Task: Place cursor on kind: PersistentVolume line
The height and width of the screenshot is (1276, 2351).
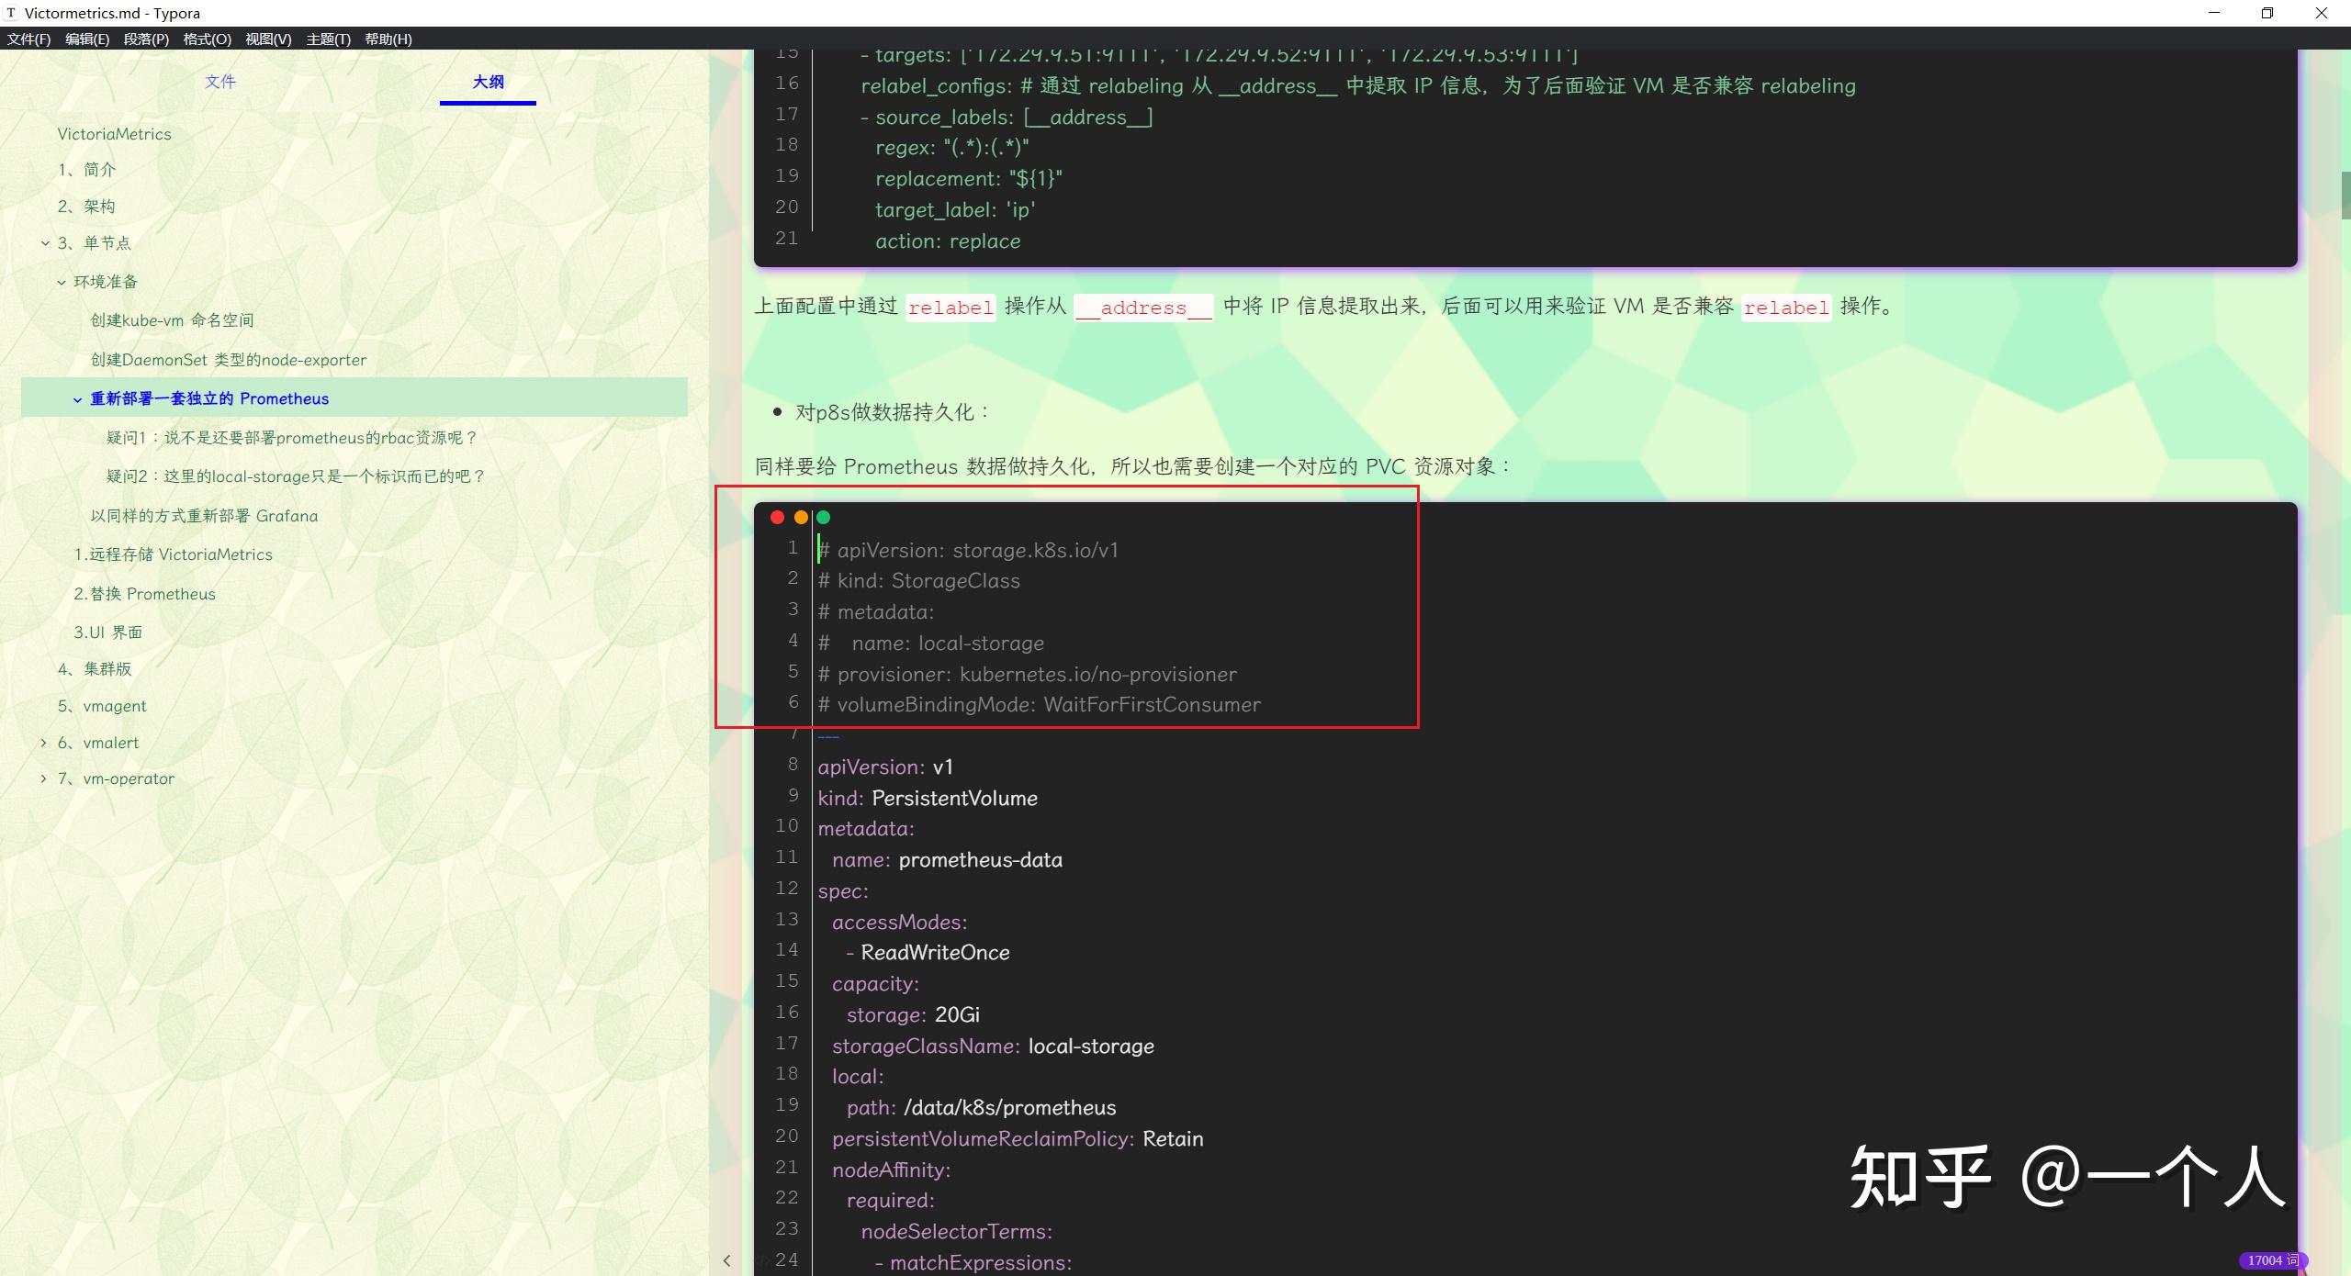Action: [x=928, y=799]
